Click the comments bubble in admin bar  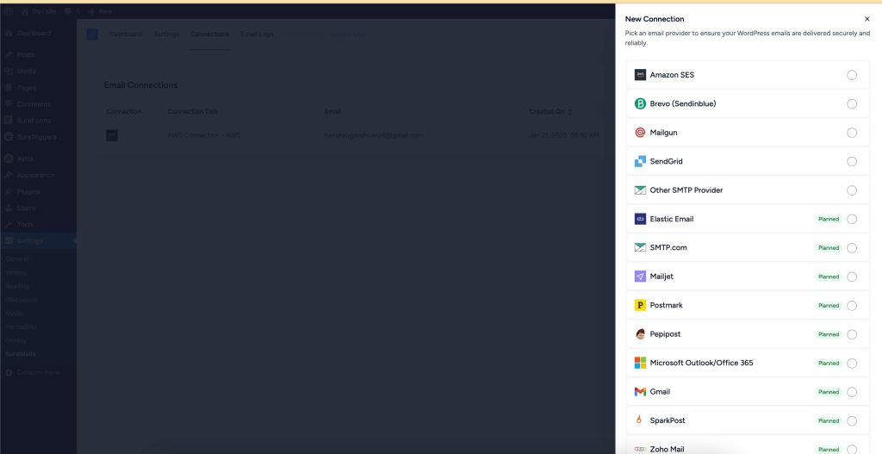[x=67, y=11]
